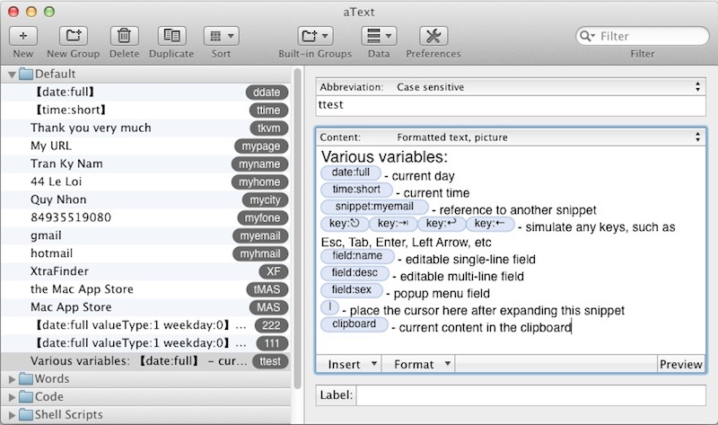Image resolution: width=718 pixels, height=425 pixels.
Task: Click the Filter search field
Action: [x=646, y=36]
